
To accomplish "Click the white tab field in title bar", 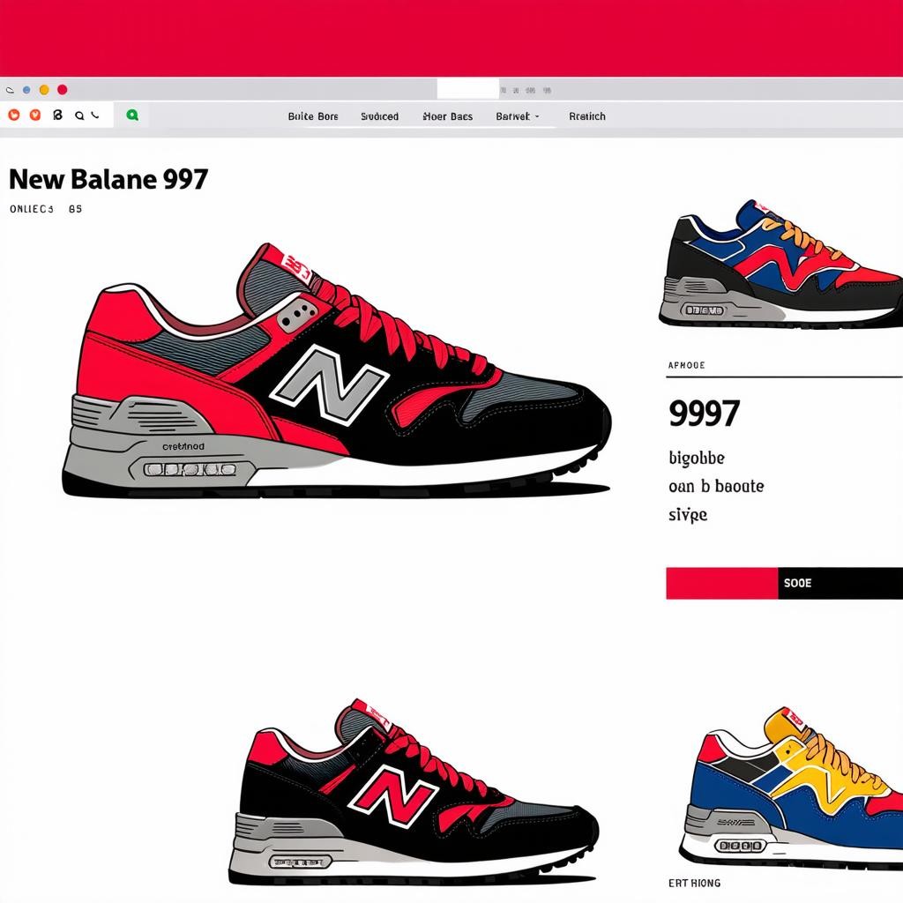I will click(x=467, y=89).
